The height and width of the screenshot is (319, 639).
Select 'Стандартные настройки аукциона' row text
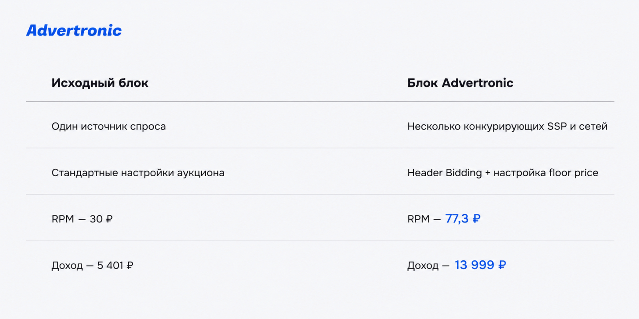(138, 173)
